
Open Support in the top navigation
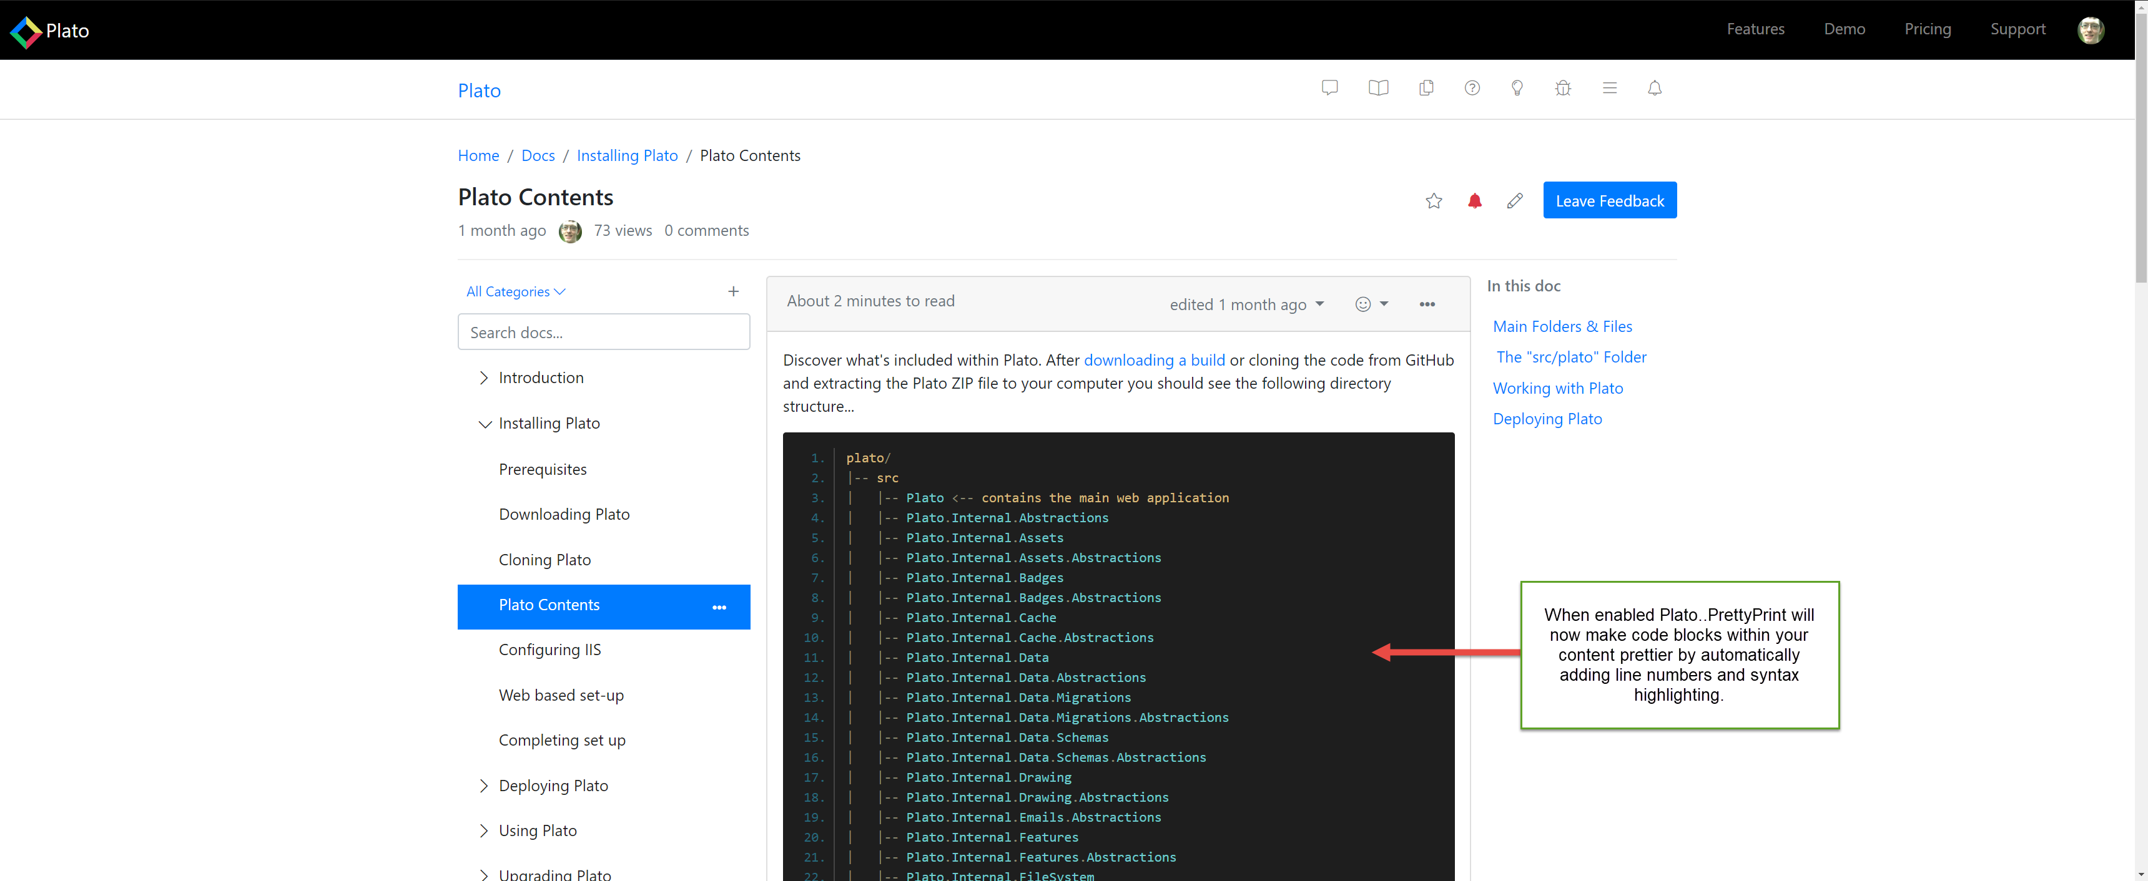point(2017,29)
